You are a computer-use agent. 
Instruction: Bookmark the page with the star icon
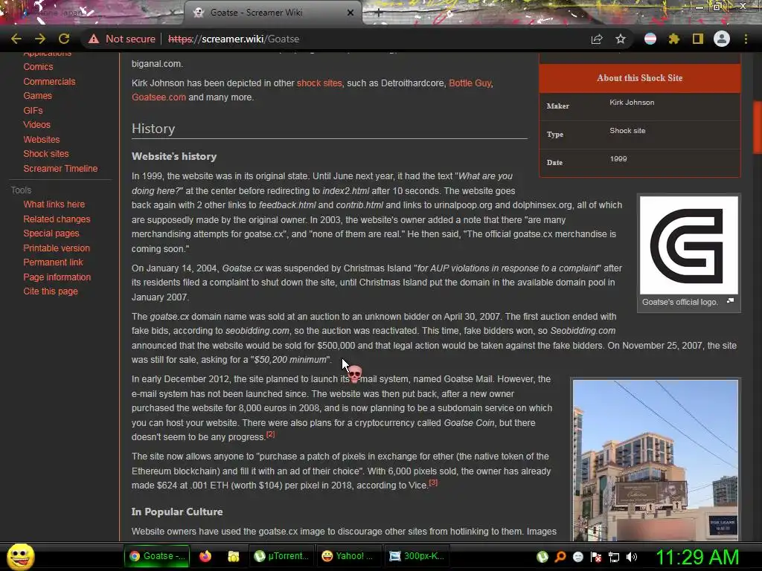pos(621,39)
